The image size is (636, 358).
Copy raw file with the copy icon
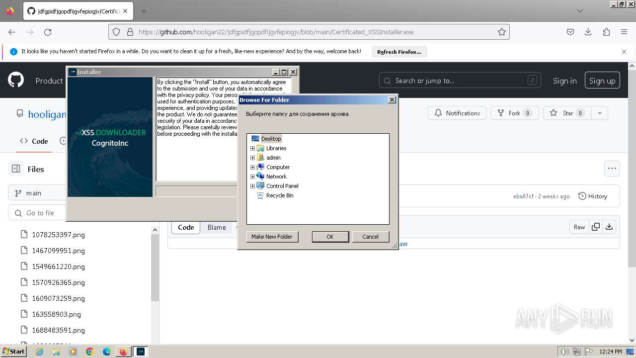tap(596, 227)
